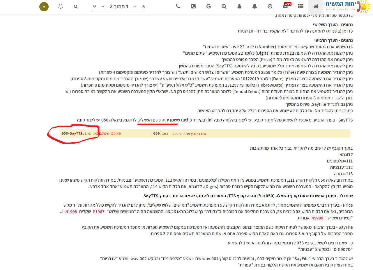Image resolution: width=373 pixels, height=270 pixels.
Task: Go to previous post single-up chevron
Action: (x=135, y=6)
